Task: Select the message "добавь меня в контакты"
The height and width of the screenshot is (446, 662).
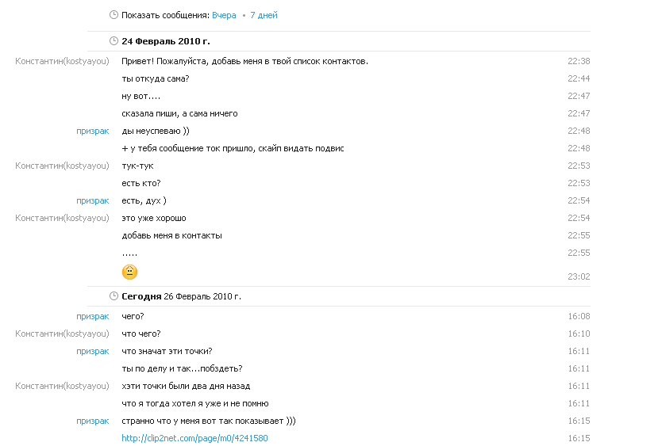Action: pos(171,235)
